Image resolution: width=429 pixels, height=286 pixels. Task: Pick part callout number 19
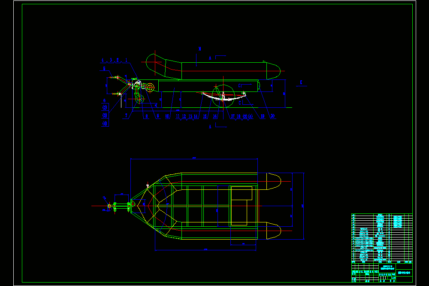pyautogui.click(x=263, y=116)
